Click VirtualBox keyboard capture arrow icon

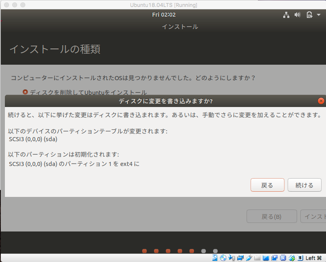[x=300, y=258]
